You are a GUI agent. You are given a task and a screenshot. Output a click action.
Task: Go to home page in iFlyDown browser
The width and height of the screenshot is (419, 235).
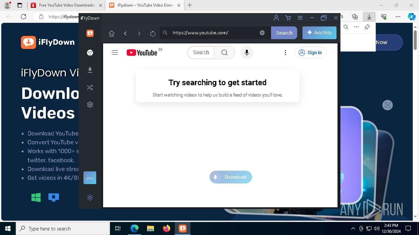coord(112,33)
